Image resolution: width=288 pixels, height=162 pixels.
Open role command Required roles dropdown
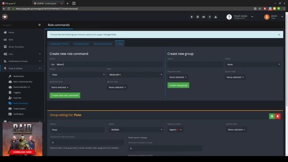(60, 87)
